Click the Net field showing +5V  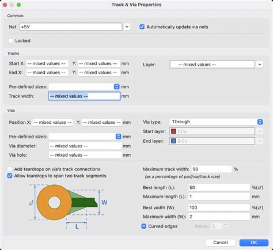coord(71,27)
